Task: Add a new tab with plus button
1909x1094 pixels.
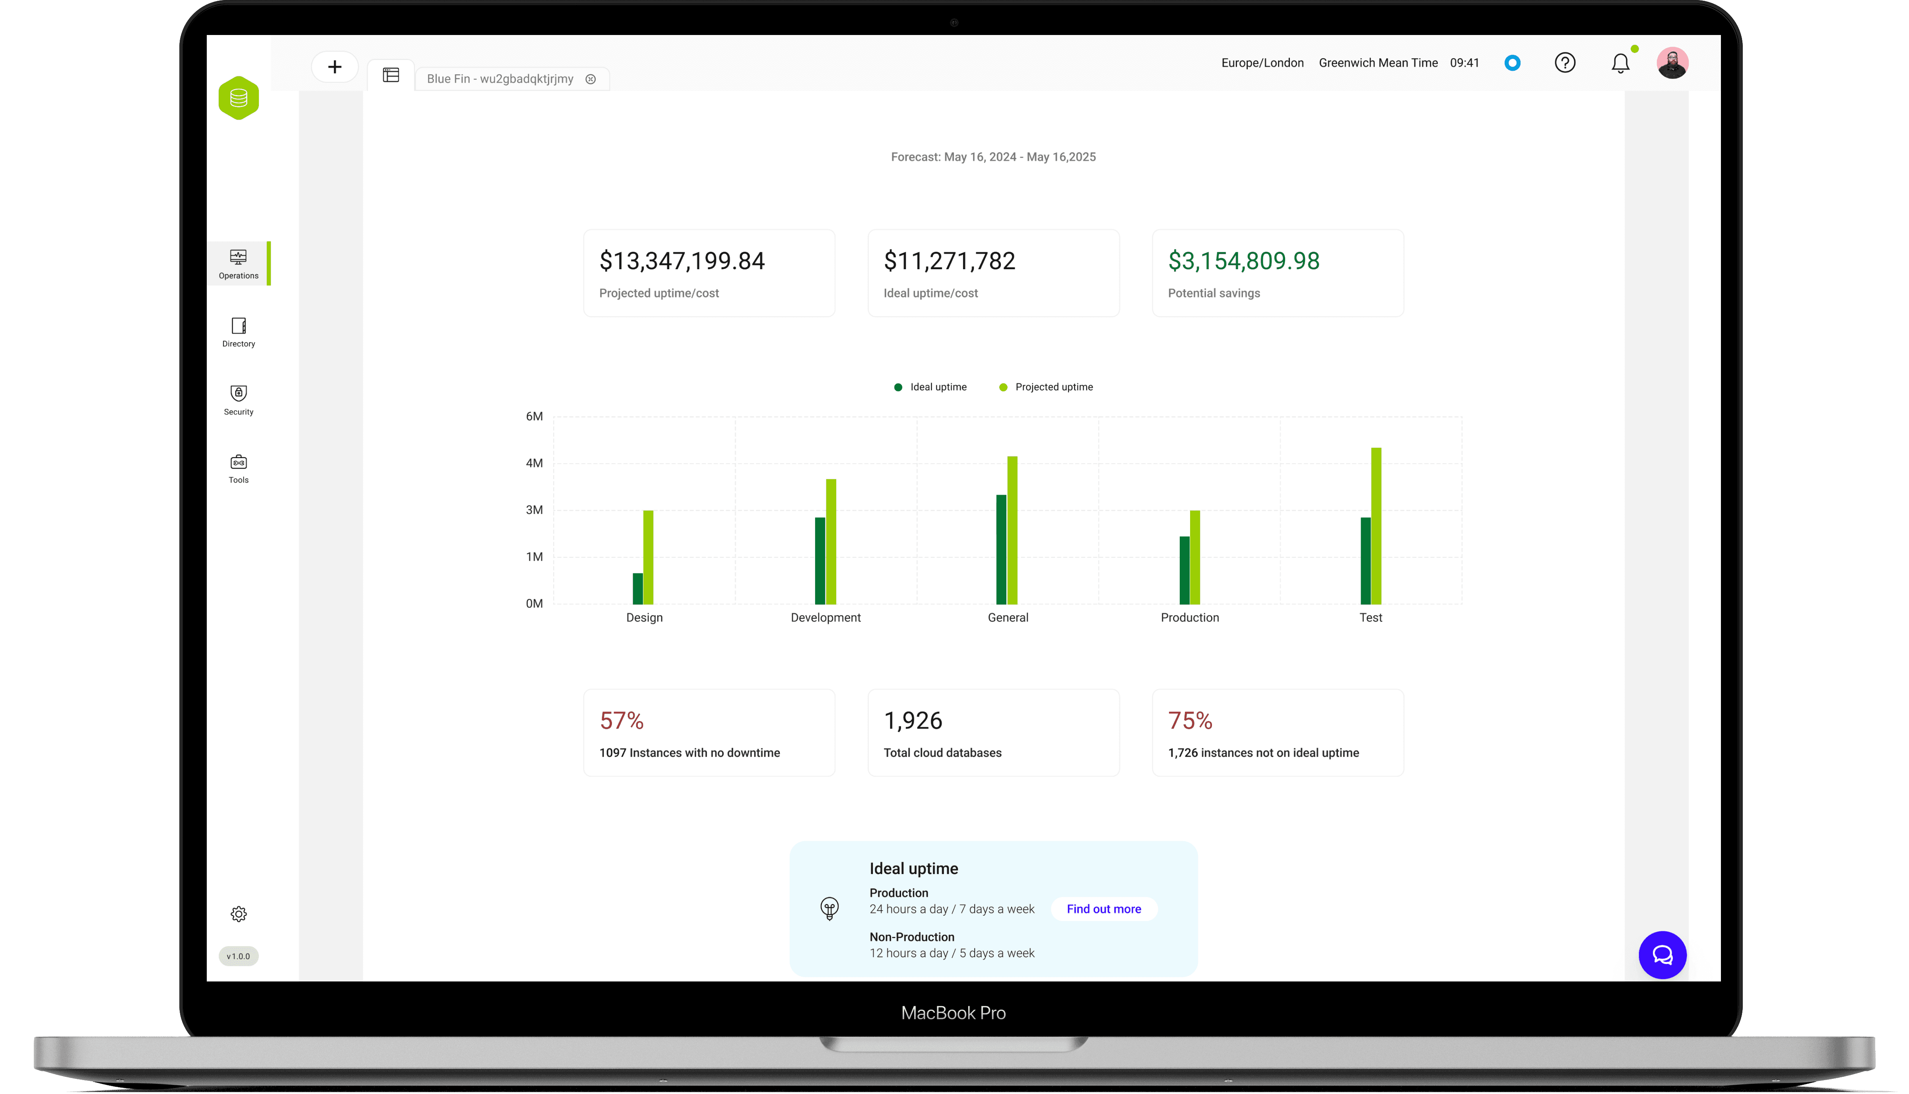Action: tap(334, 67)
